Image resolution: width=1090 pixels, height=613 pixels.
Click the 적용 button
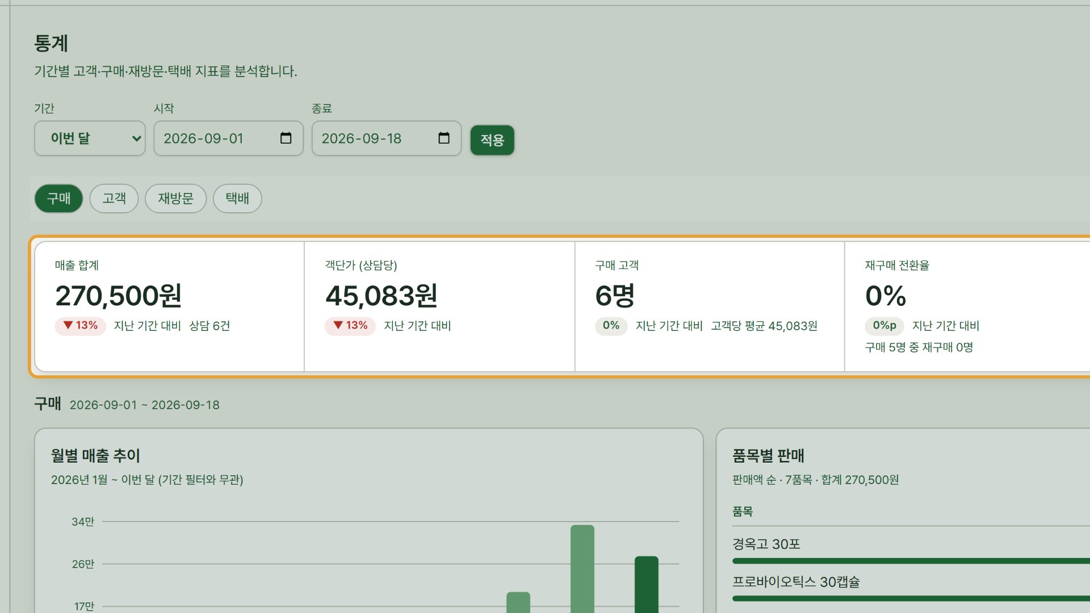[x=492, y=140]
